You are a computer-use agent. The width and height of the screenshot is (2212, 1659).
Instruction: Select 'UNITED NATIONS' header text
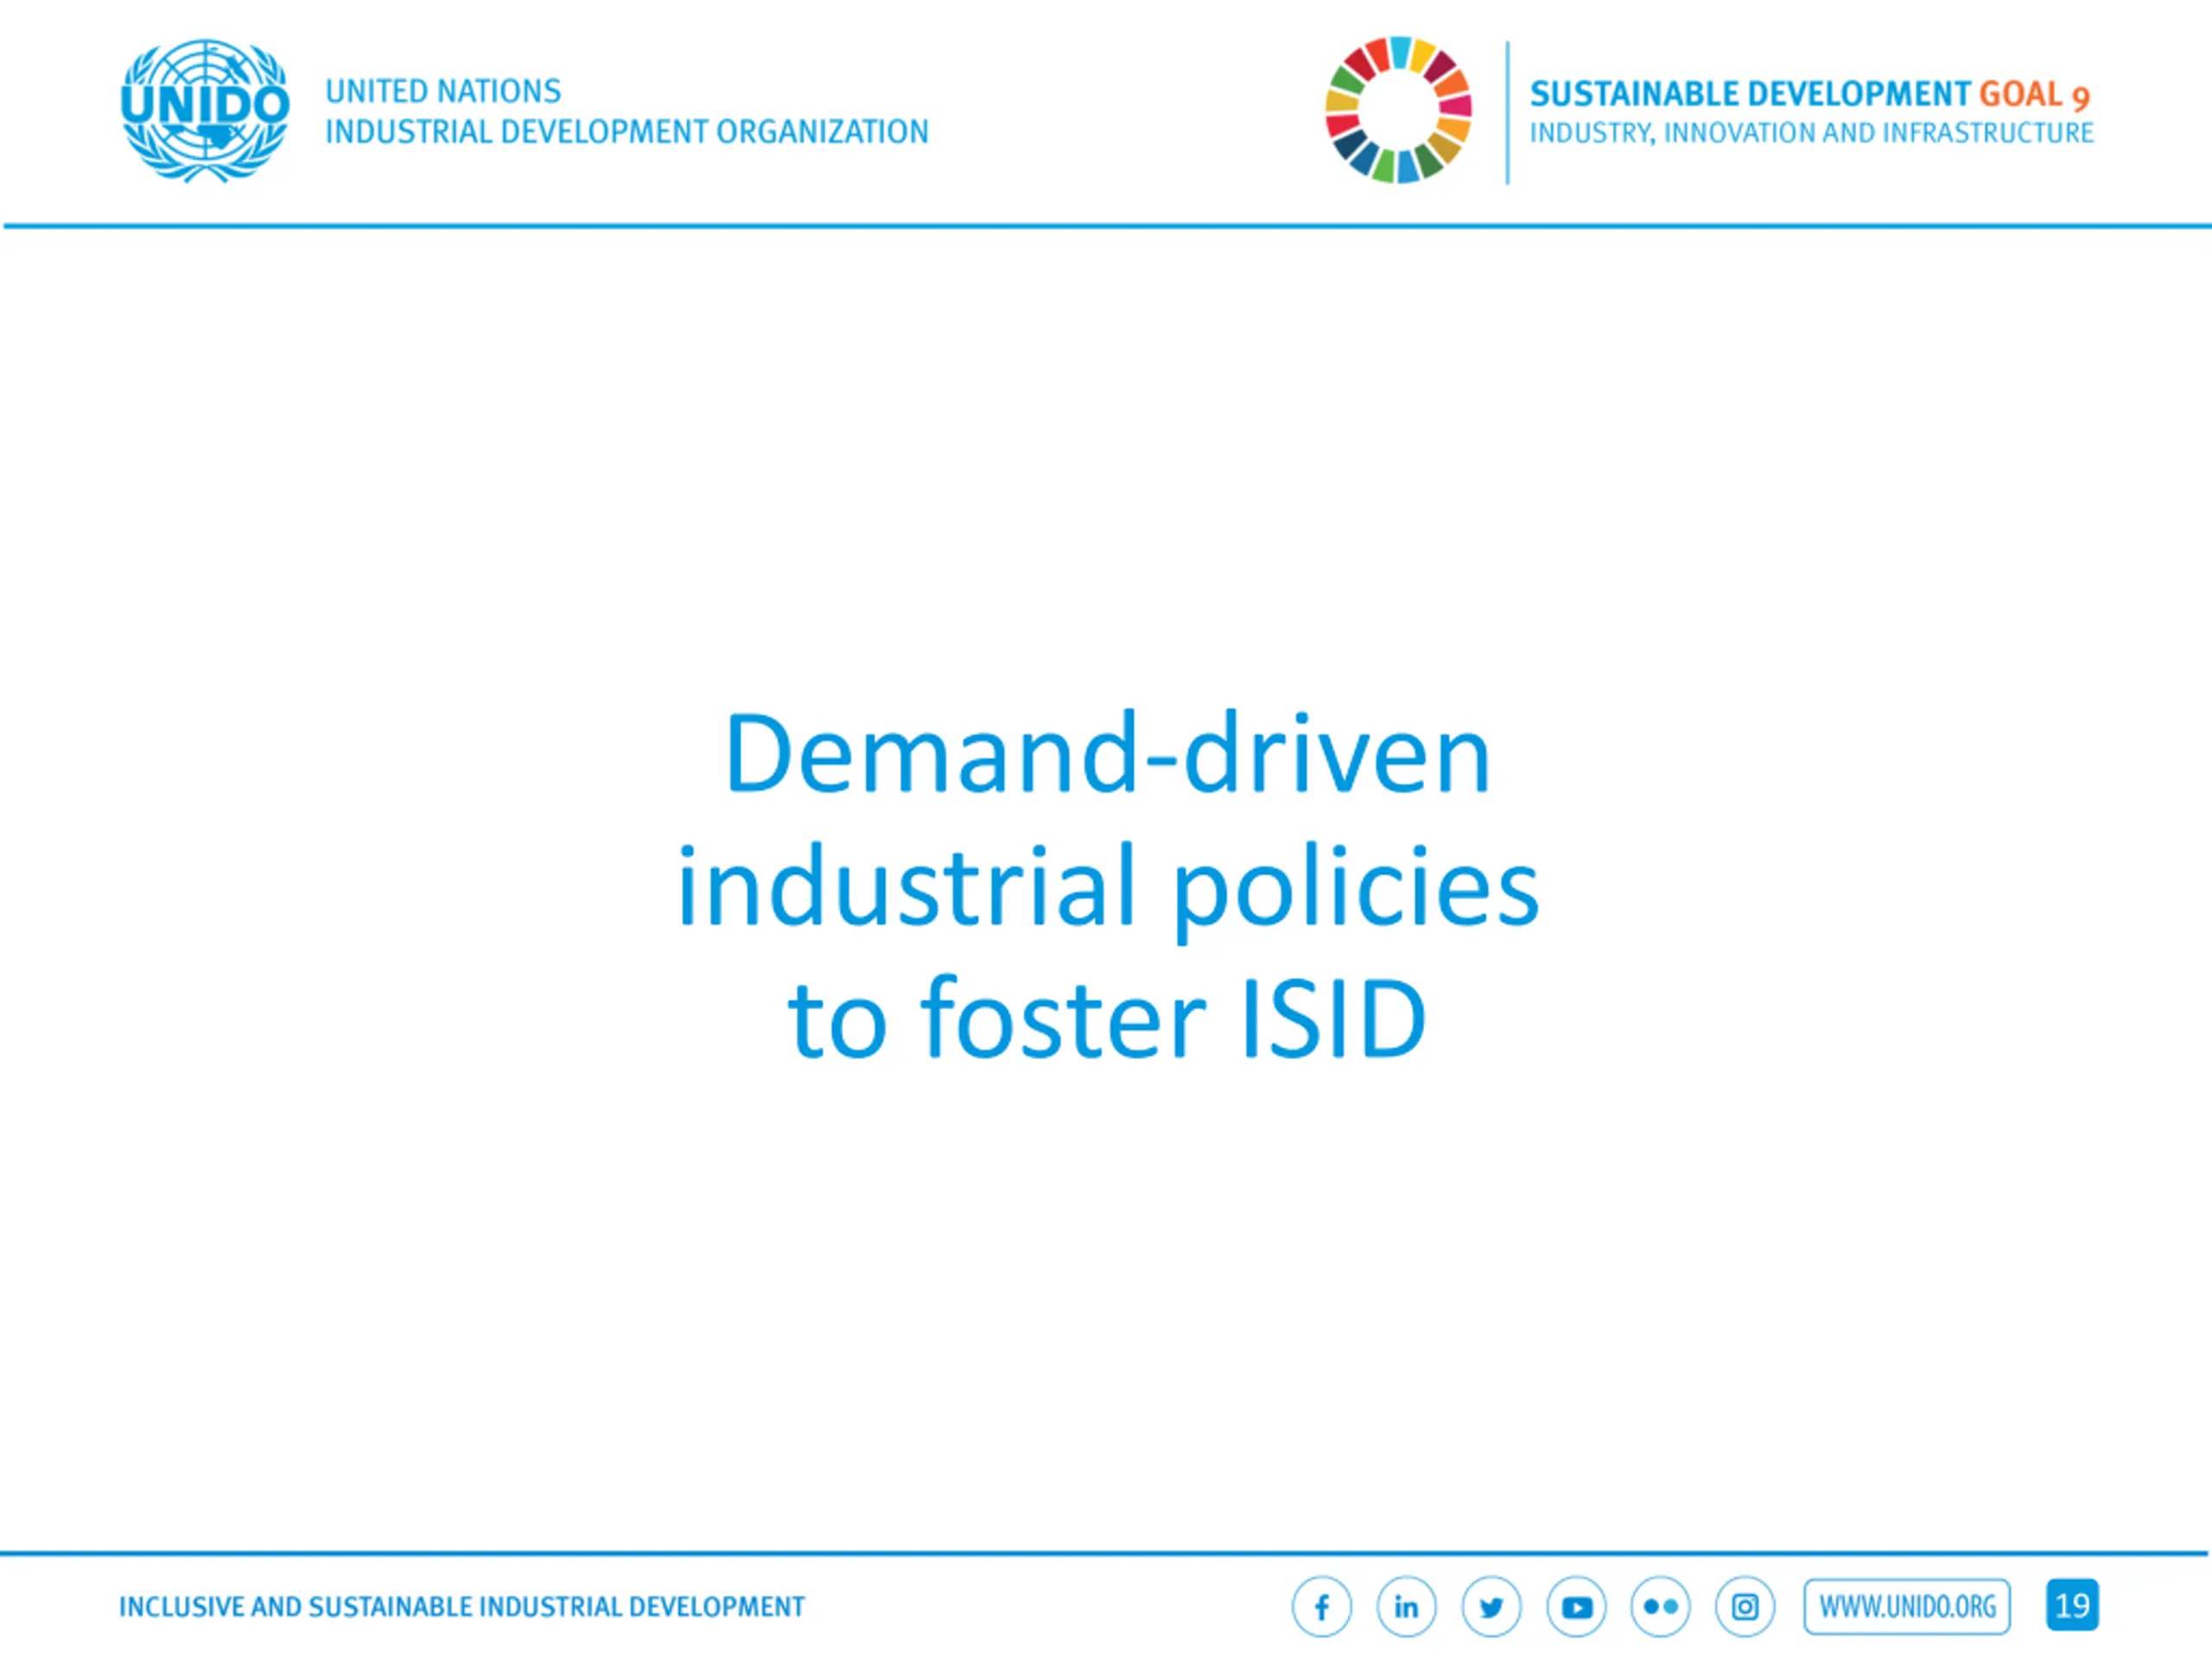443,91
